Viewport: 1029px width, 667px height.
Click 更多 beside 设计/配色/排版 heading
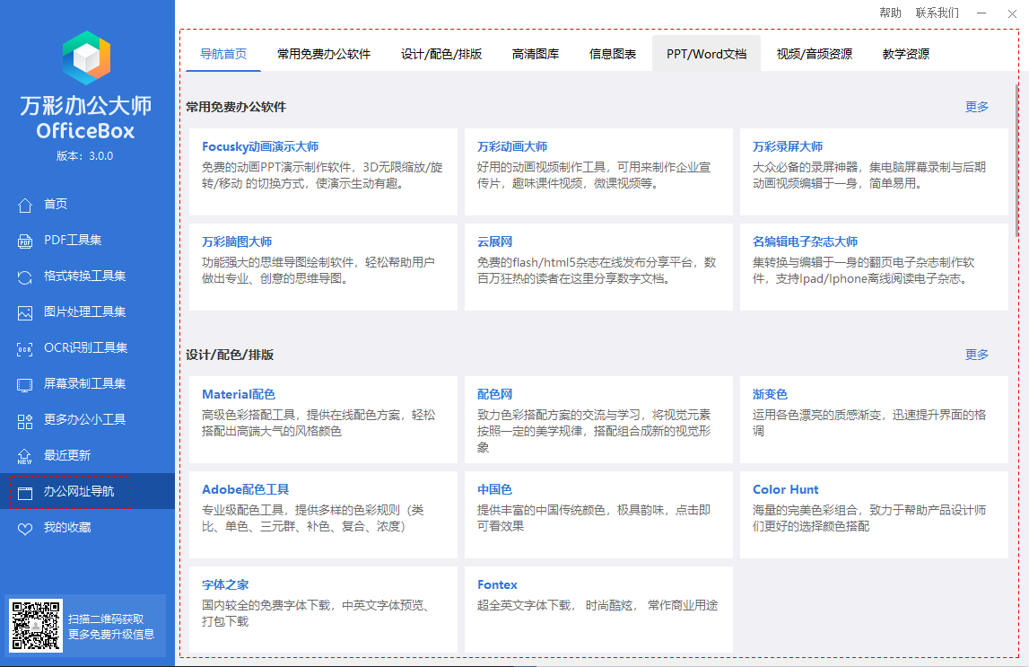977,355
